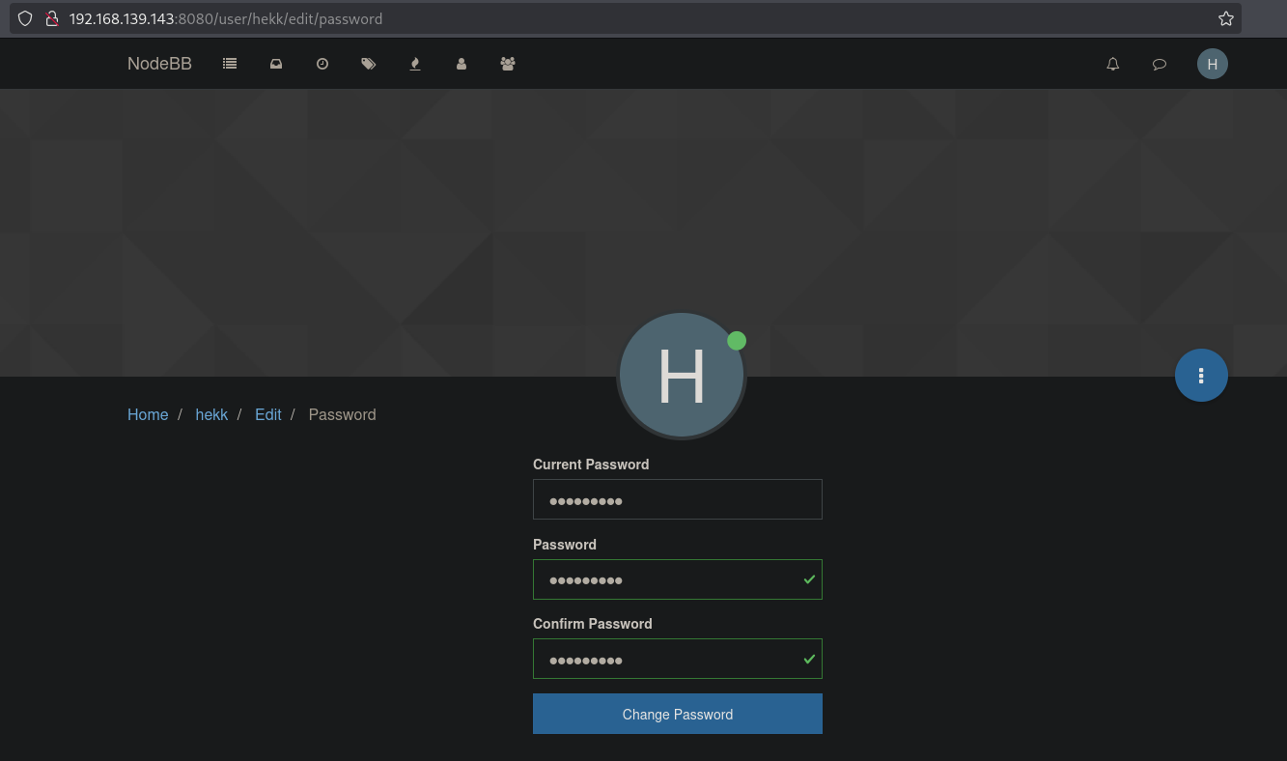Show notifications via the bell icon
Image resolution: width=1287 pixels, height=761 pixels.
[x=1113, y=64]
